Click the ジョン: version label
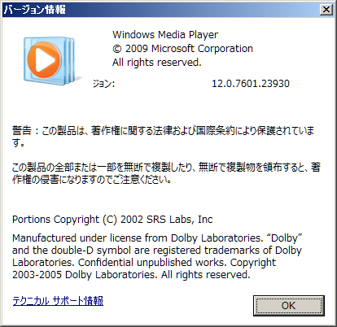This screenshot has width=337, height=327. pyautogui.click(x=104, y=84)
